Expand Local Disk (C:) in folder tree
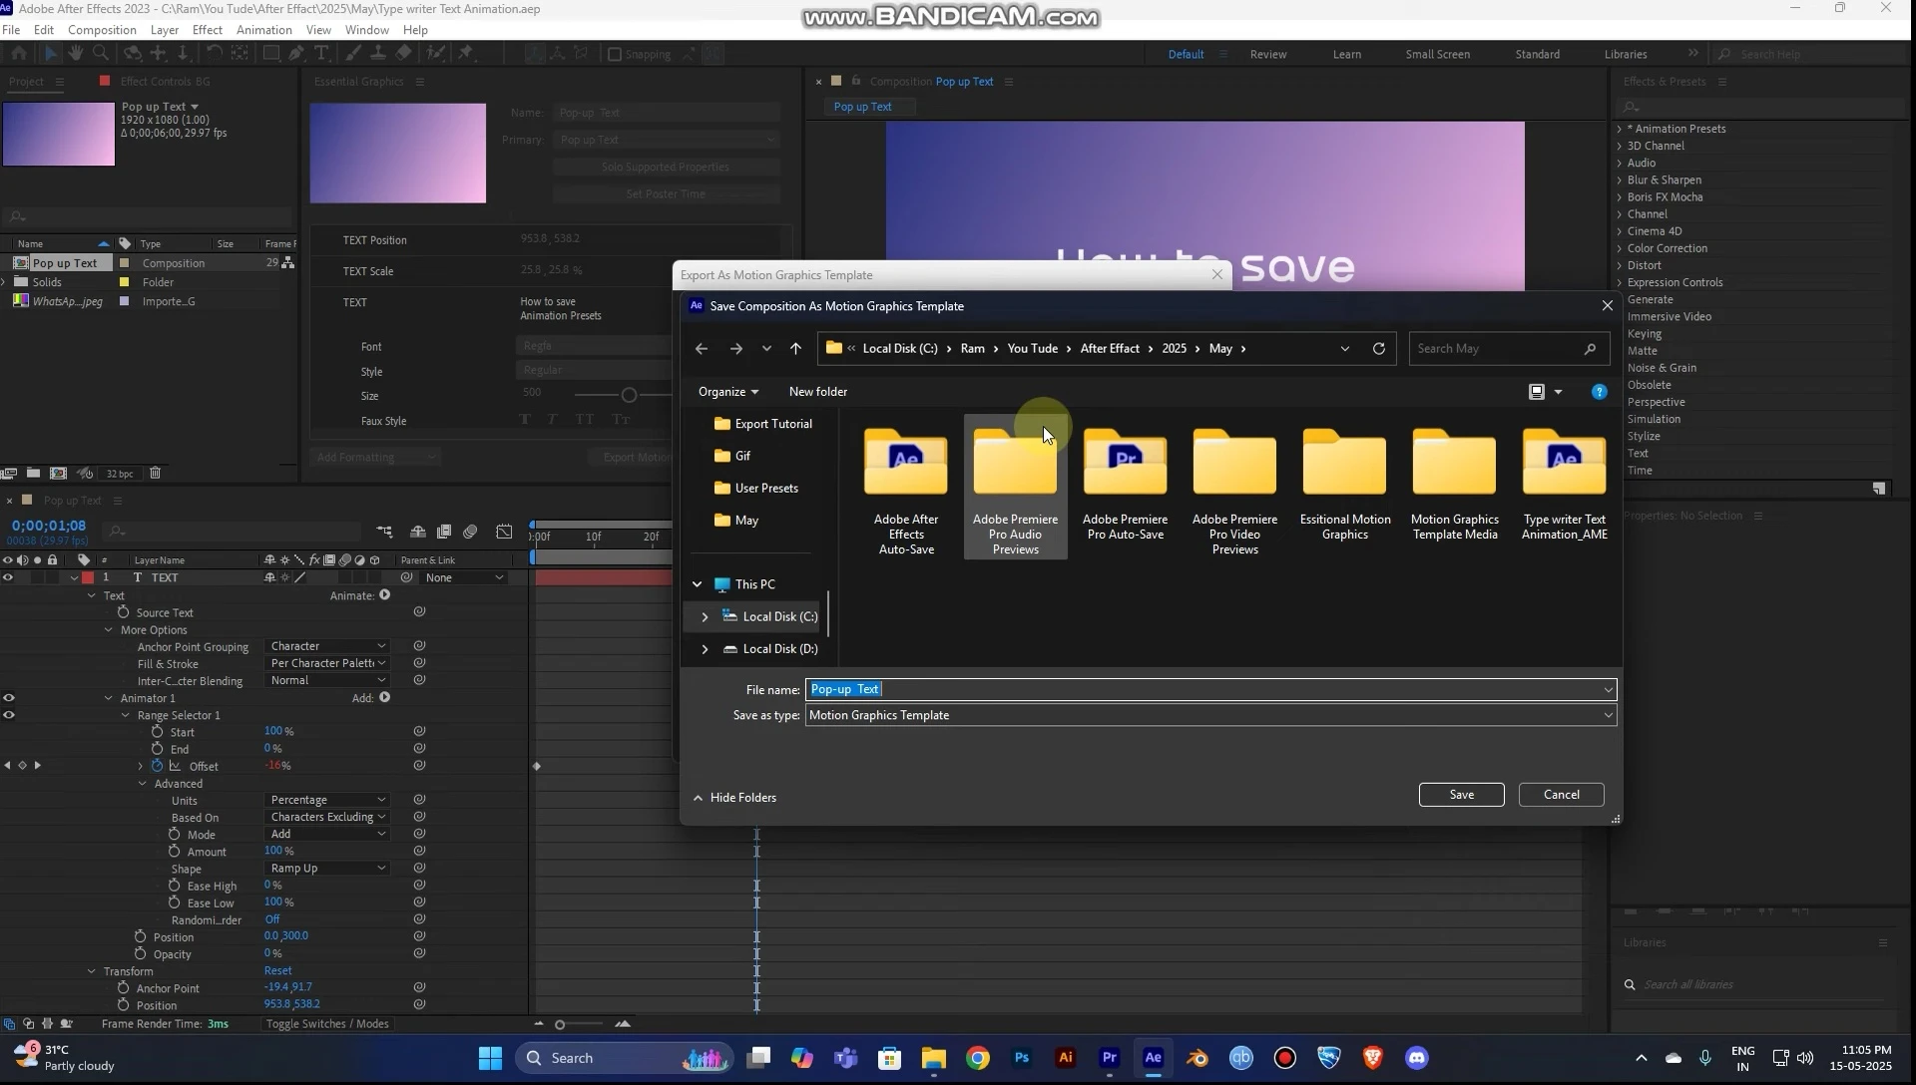Image resolution: width=1916 pixels, height=1085 pixels. (x=705, y=616)
